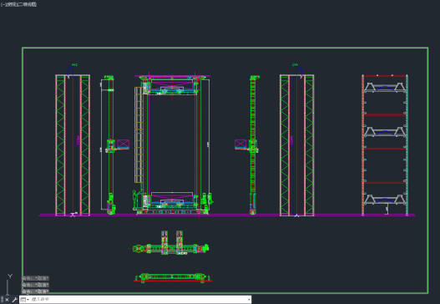
Task: Open the view direction control in viewport label
Action: (12, 4)
